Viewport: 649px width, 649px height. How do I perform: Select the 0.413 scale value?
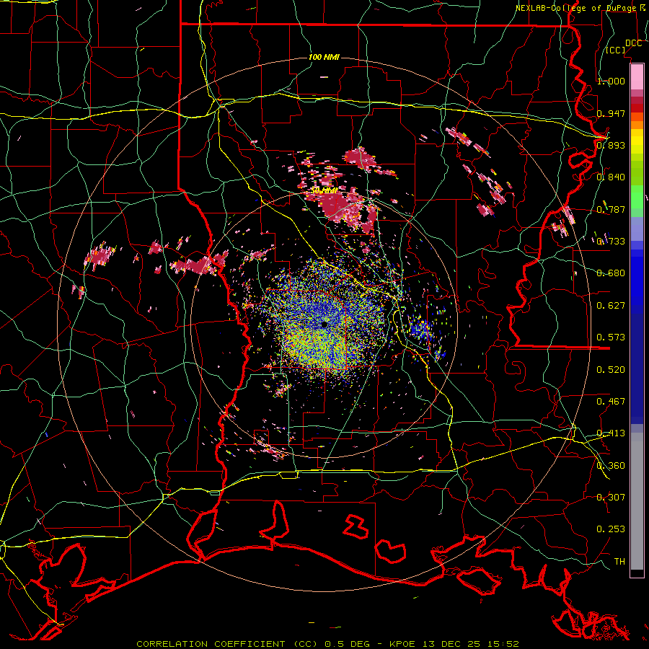click(611, 433)
